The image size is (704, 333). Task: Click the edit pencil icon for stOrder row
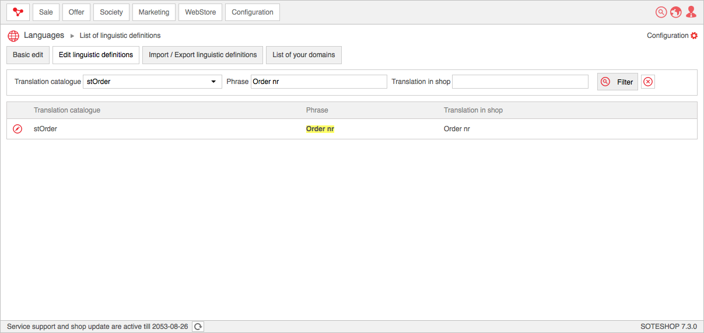tap(17, 129)
